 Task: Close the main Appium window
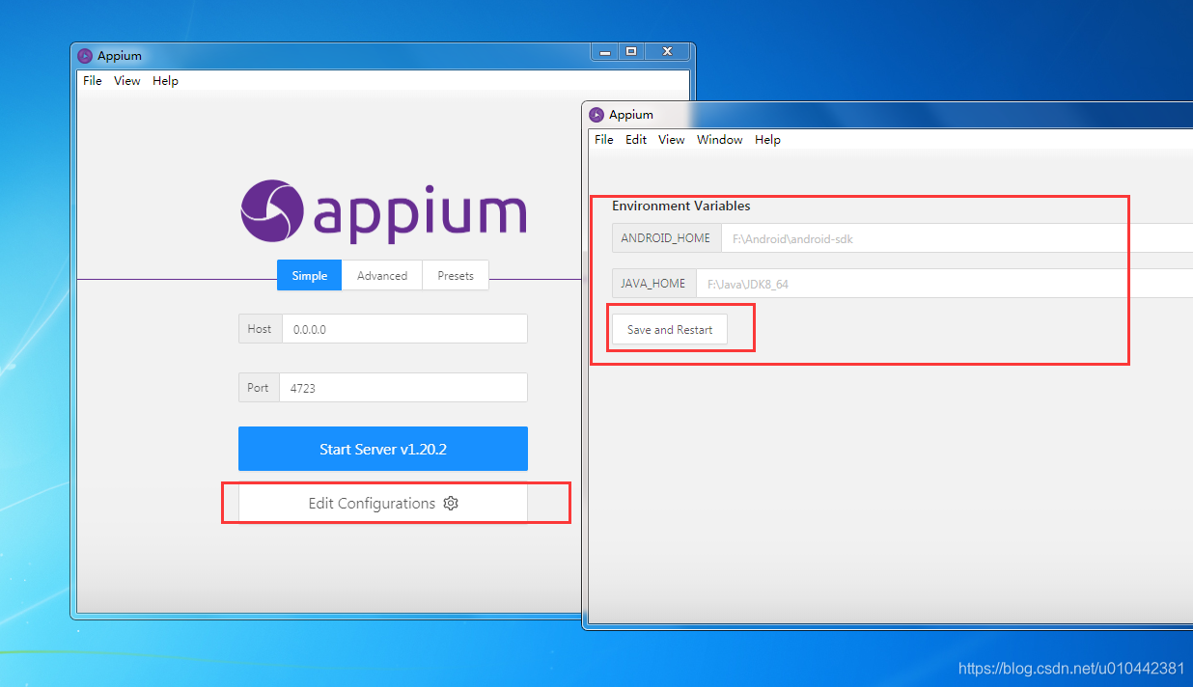[x=667, y=51]
